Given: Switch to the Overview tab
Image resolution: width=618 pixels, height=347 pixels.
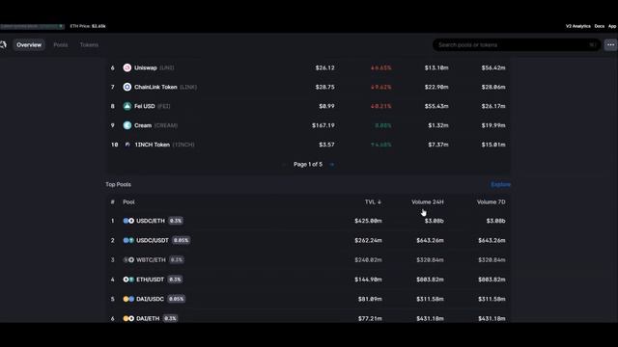Looking at the screenshot, I should (29, 45).
